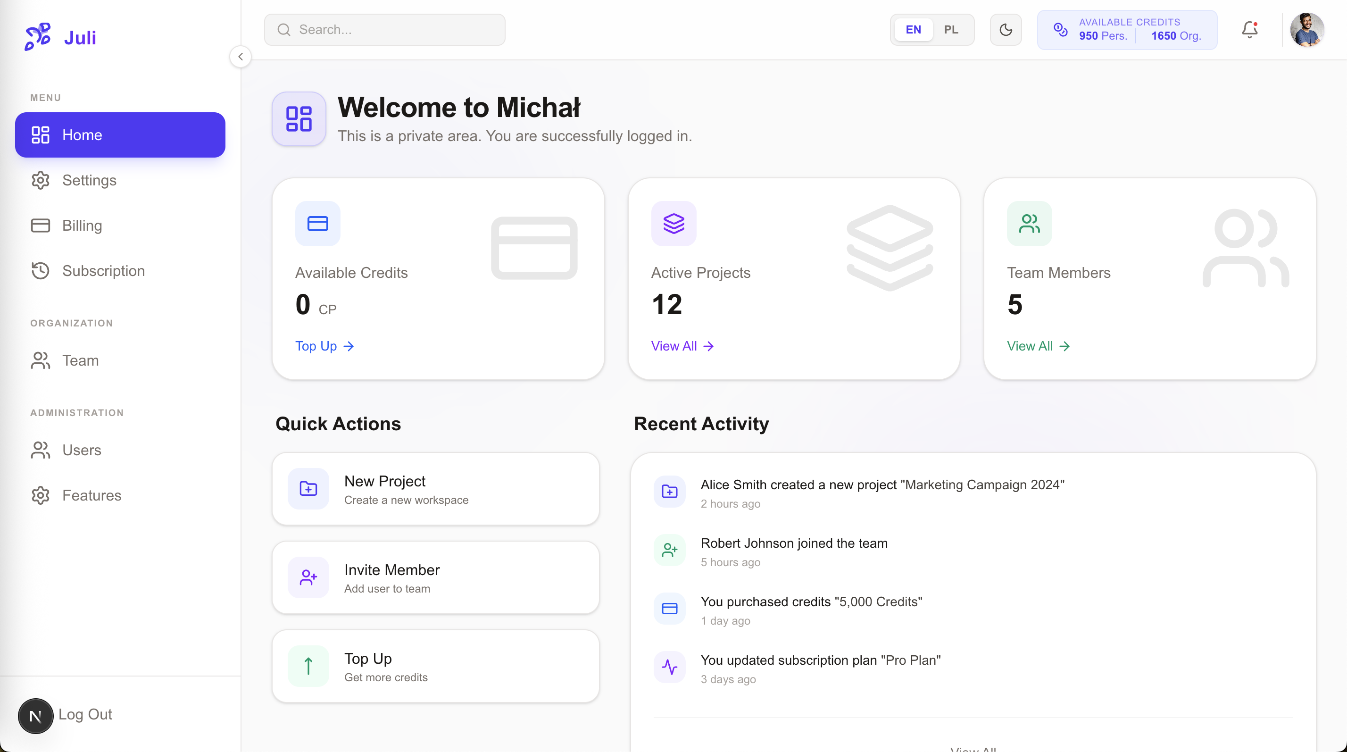
Task: Click the user-plus icon beside Robert Johnson activity
Action: point(669,550)
